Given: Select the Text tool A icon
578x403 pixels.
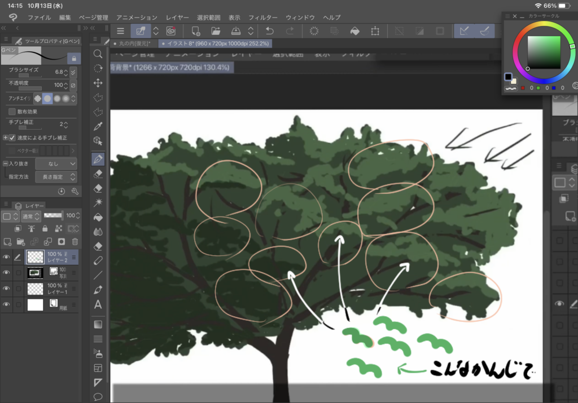Looking at the screenshot, I should [x=98, y=304].
